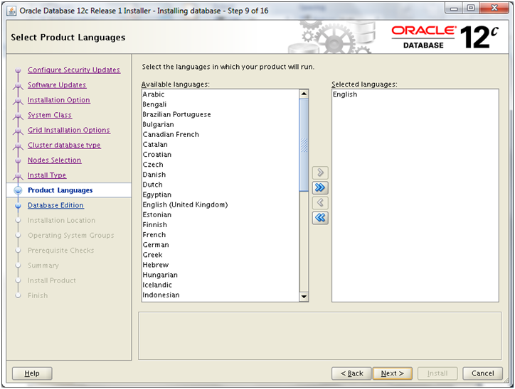Click the add-all double right arrow button

tap(320, 187)
